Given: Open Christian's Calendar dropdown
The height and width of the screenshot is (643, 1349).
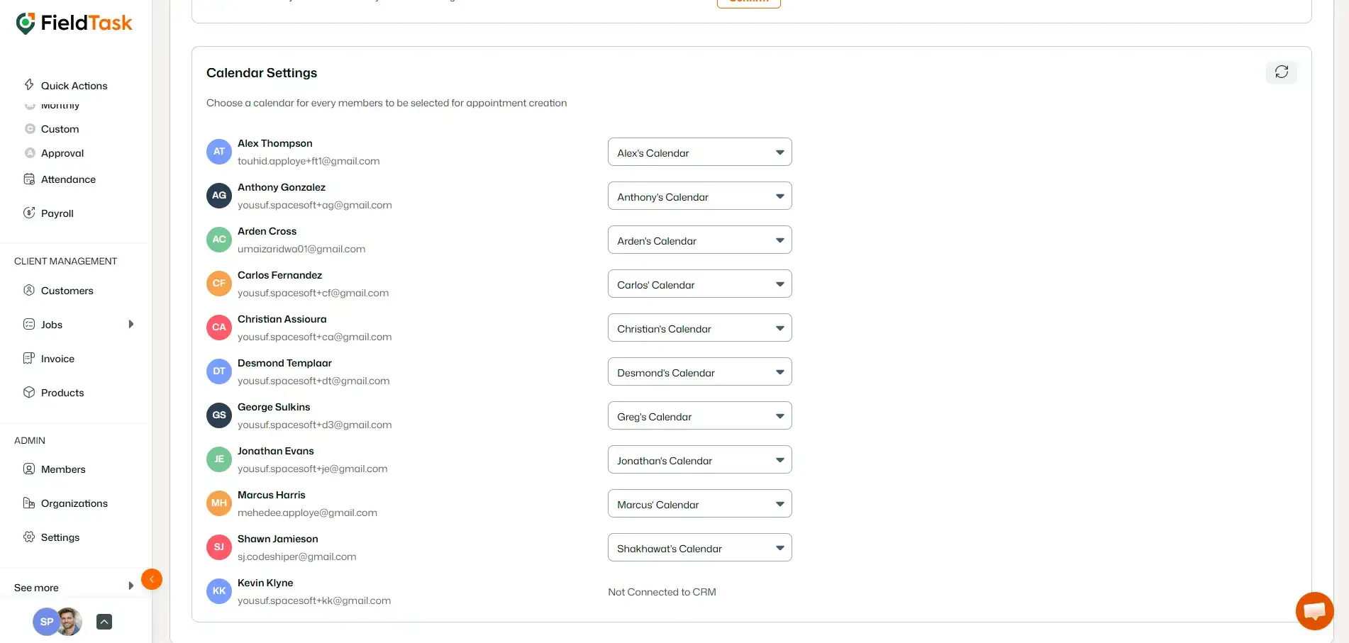Looking at the screenshot, I should 699,328.
